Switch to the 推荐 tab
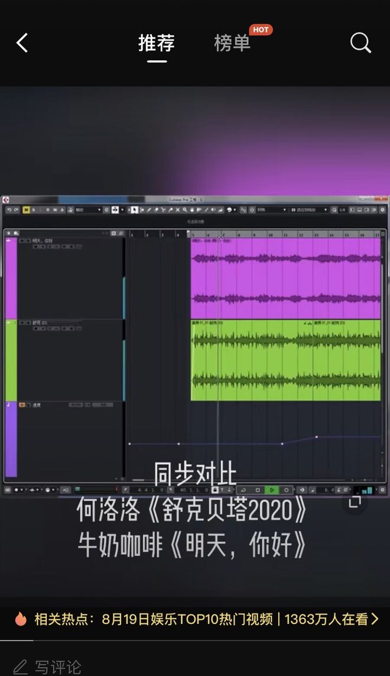The width and height of the screenshot is (390, 676). (x=157, y=43)
